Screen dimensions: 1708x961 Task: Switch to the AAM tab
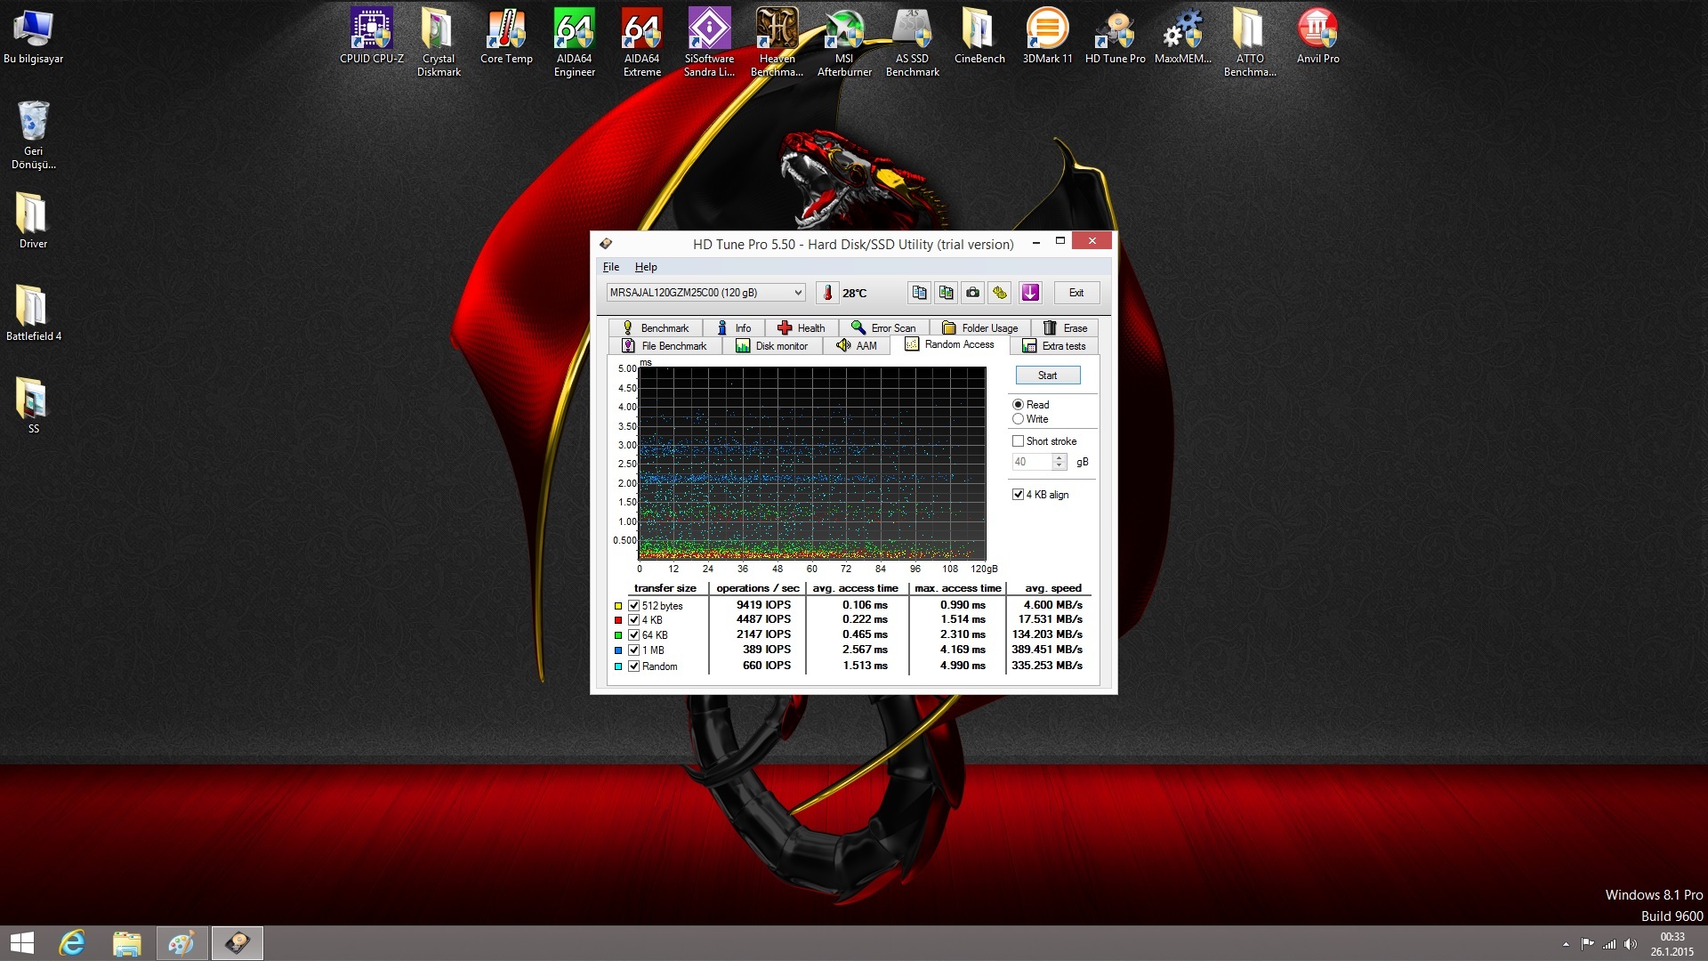[x=857, y=346]
